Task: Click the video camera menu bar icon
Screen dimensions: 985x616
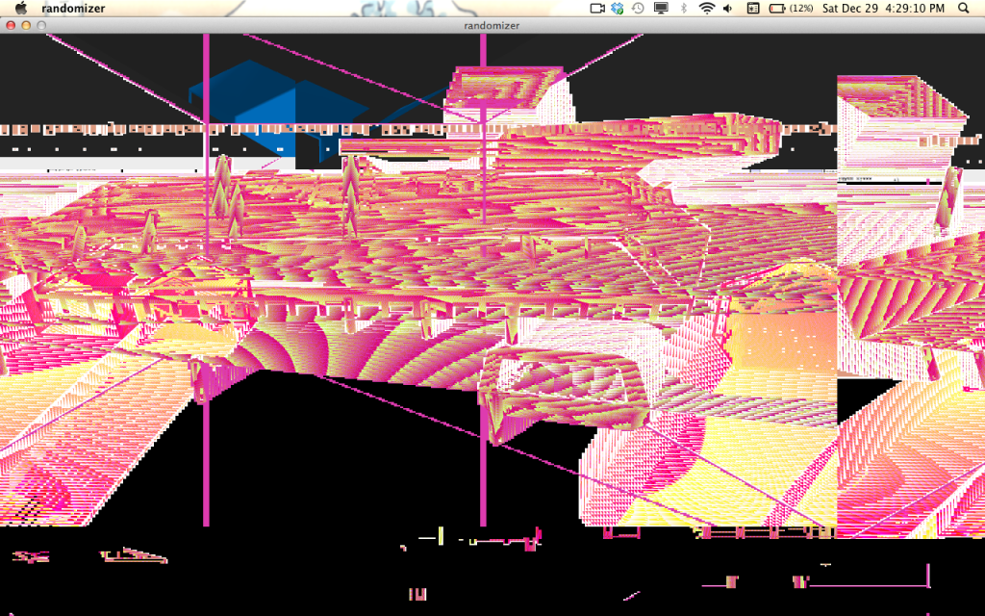Action: coord(596,9)
